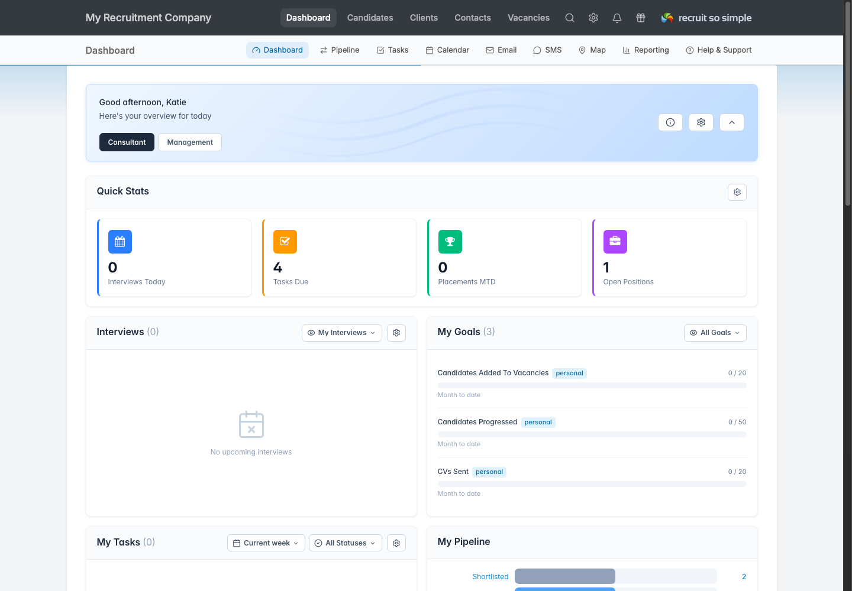Viewport: 852px width, 591px height.
Task: Go to Contacts in top navigation
Action: pyautogui.click(x=473, y=18)
